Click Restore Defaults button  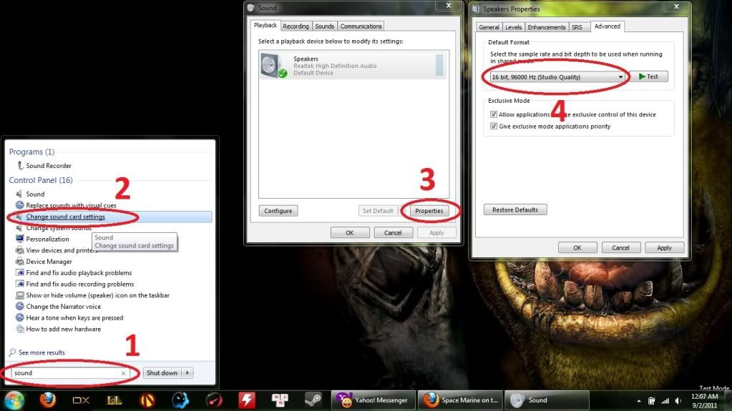tap(515, 210)
